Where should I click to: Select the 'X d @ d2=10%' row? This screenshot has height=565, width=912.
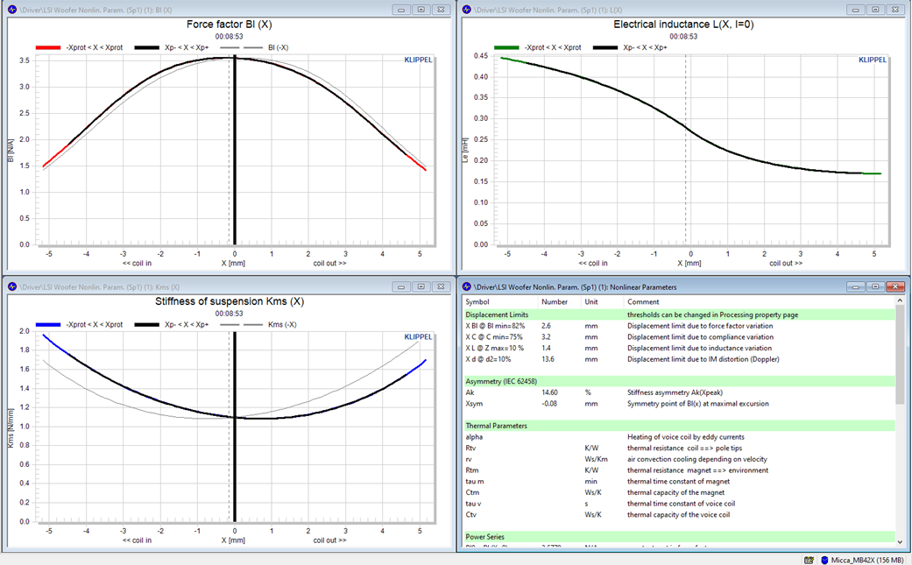pyautogui.click(x=679, y=359)
